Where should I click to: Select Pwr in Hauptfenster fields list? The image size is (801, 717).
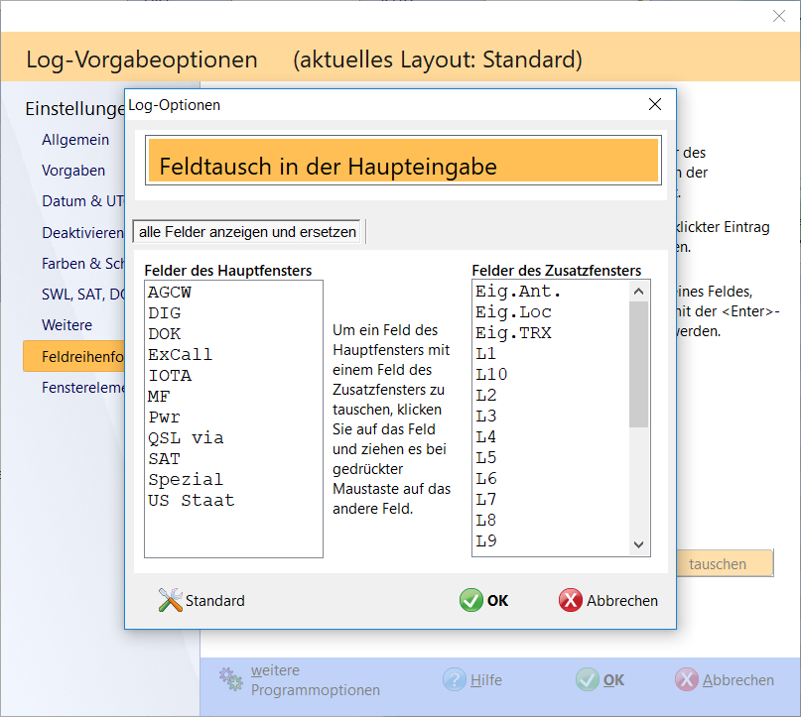coord(233,417)
